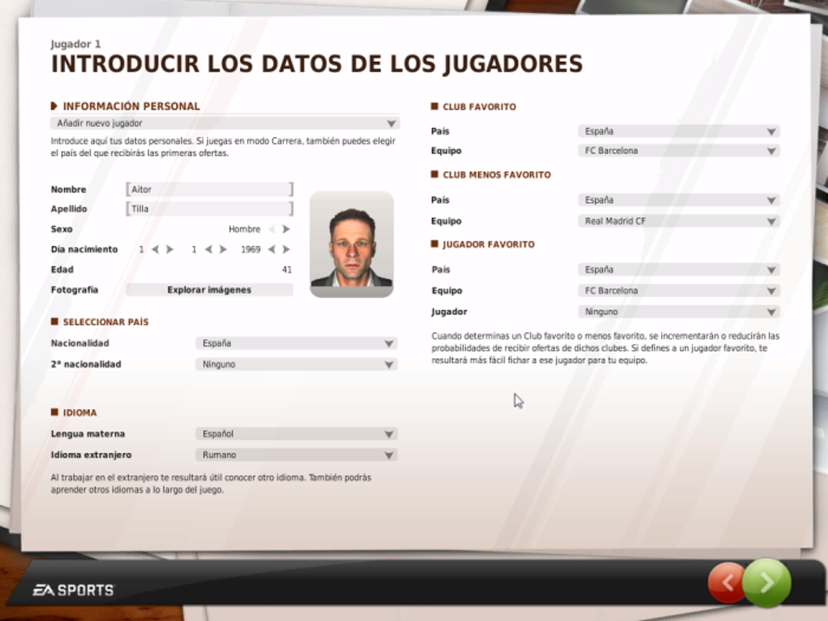Open the 2ª nacionalidad dropdown

click(x=296, y=364)
